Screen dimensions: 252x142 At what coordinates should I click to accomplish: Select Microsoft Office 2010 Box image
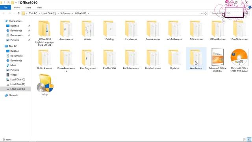click(x=218, y=60)
